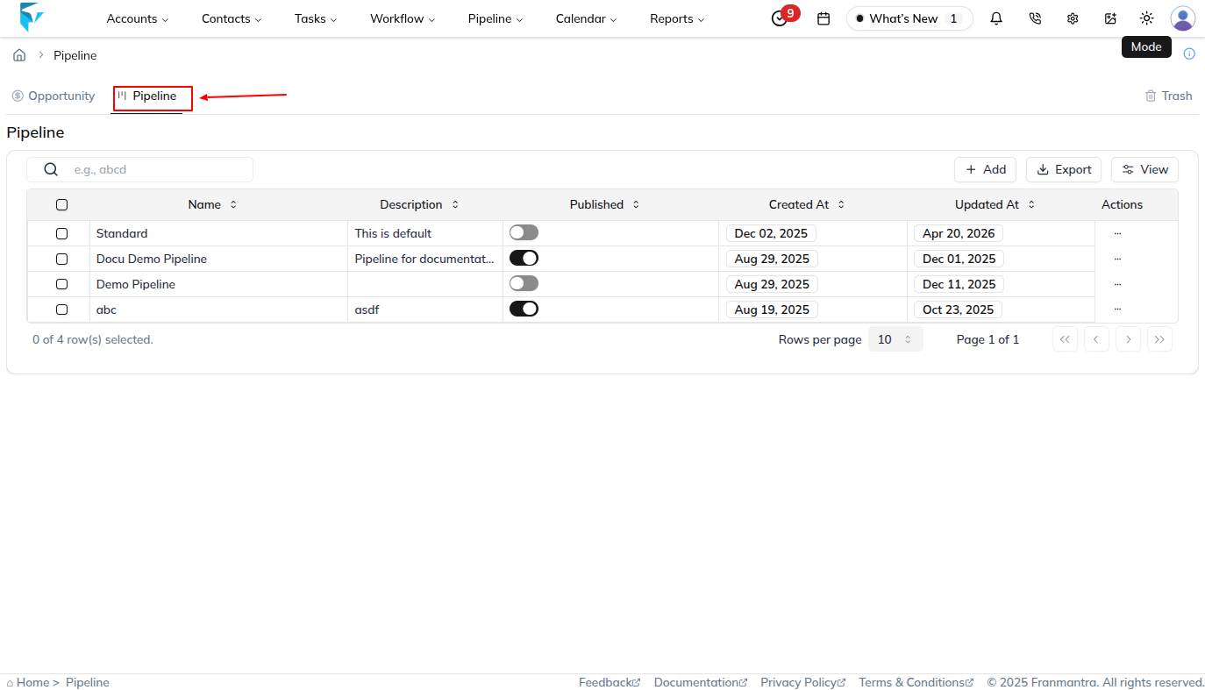The image size is (1205, 690).
Task: Open actions menu for Demo Pipeline row
Action: (x=1117, y=284)
